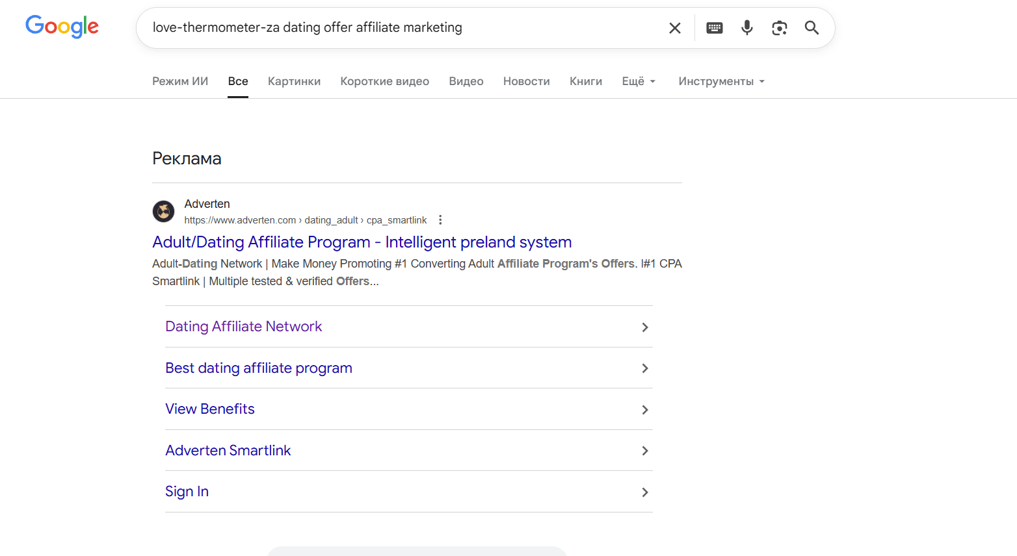The image size is (1017, 556).
Task: Click the Adverten site name
Action: [x=207, y=204]
